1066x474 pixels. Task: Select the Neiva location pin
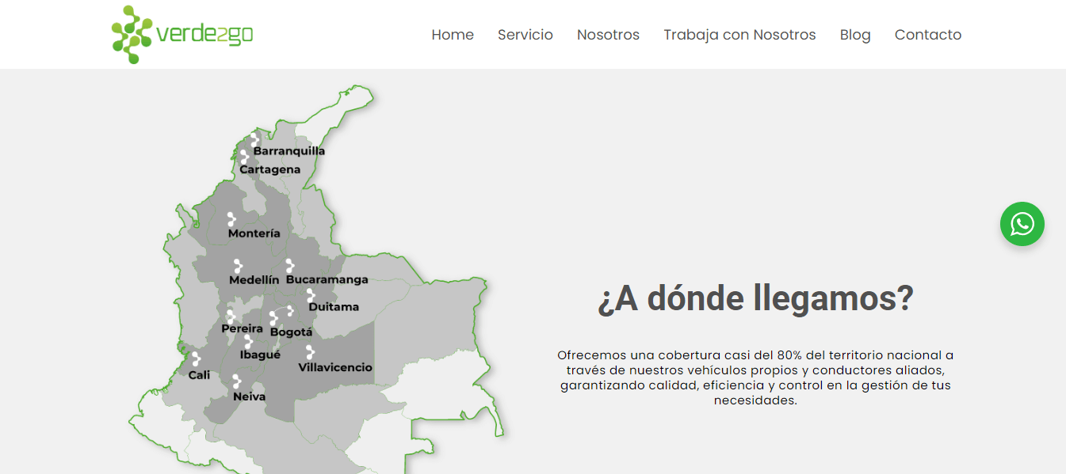point(237,381)
